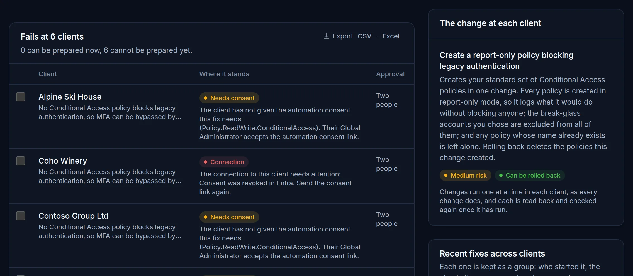Click Two people approval for Contoso Group Ltd
This screenshot has height=276, width=633.
coord(387,219)
